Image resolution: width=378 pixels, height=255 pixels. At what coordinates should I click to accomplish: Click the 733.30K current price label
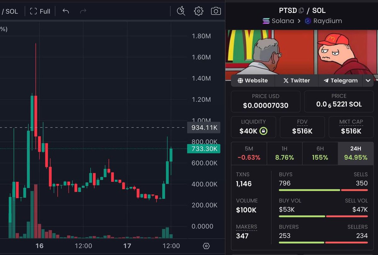coord(203,149)
